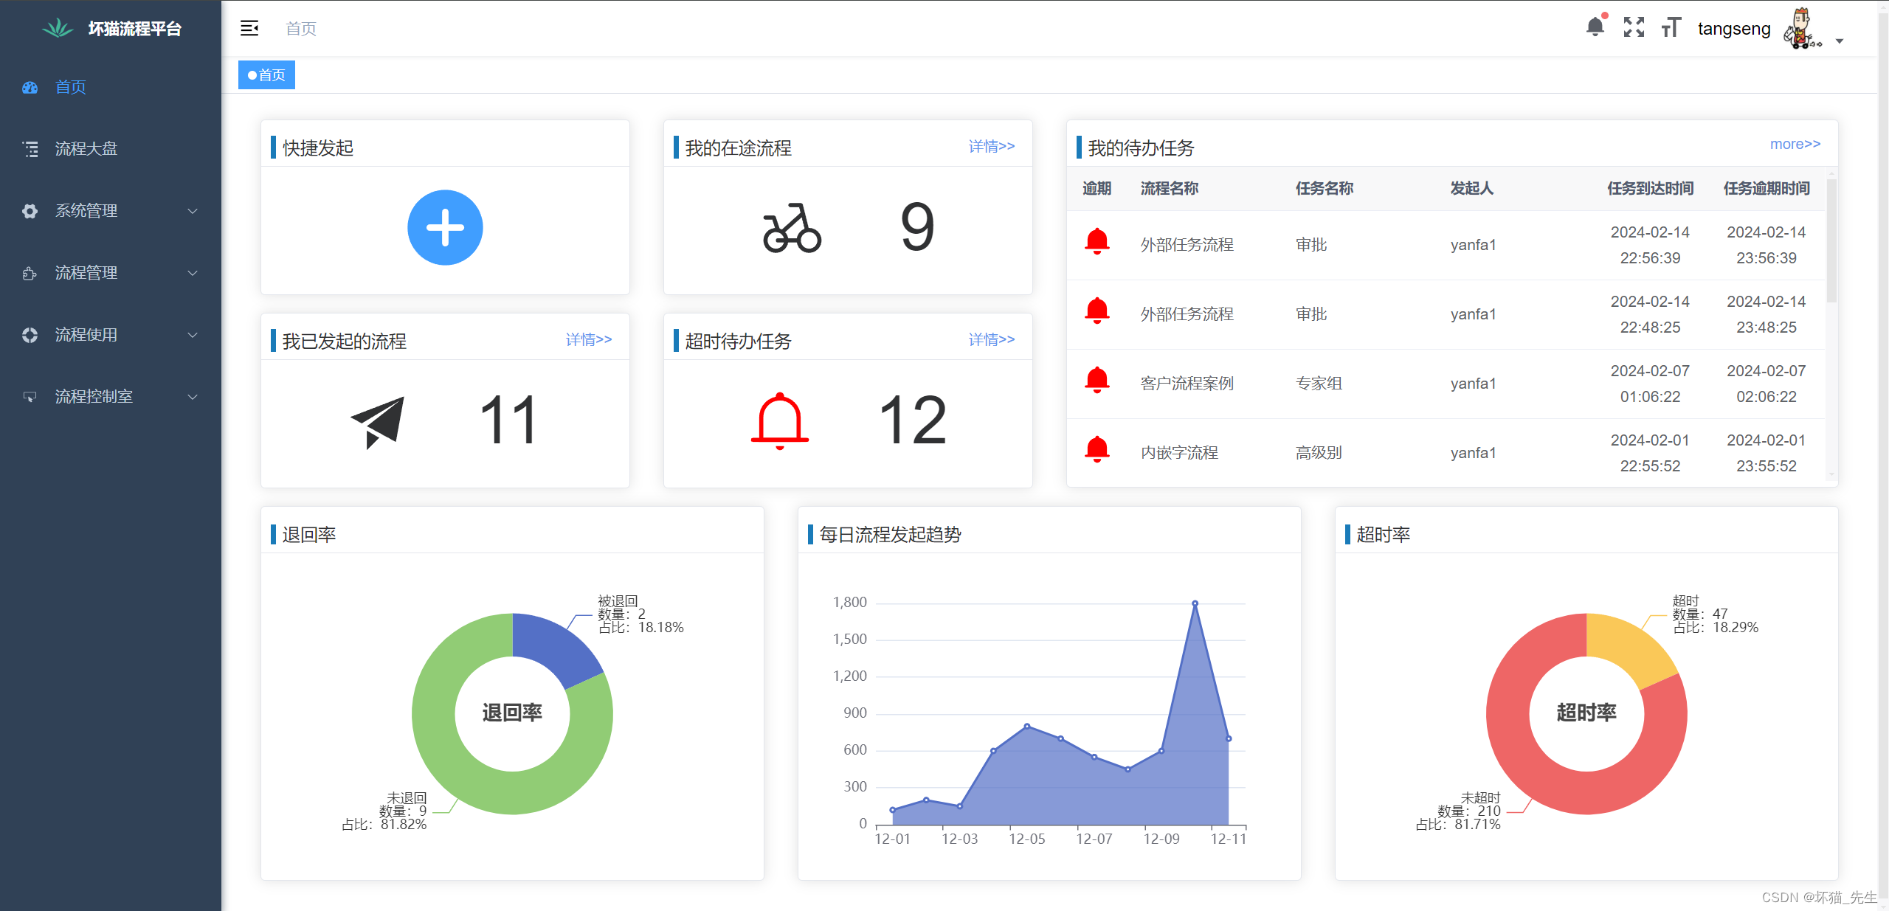1889x911 pixels.
Task: Click the blue 被退回 donut slice
Action: tap(555, 646)
